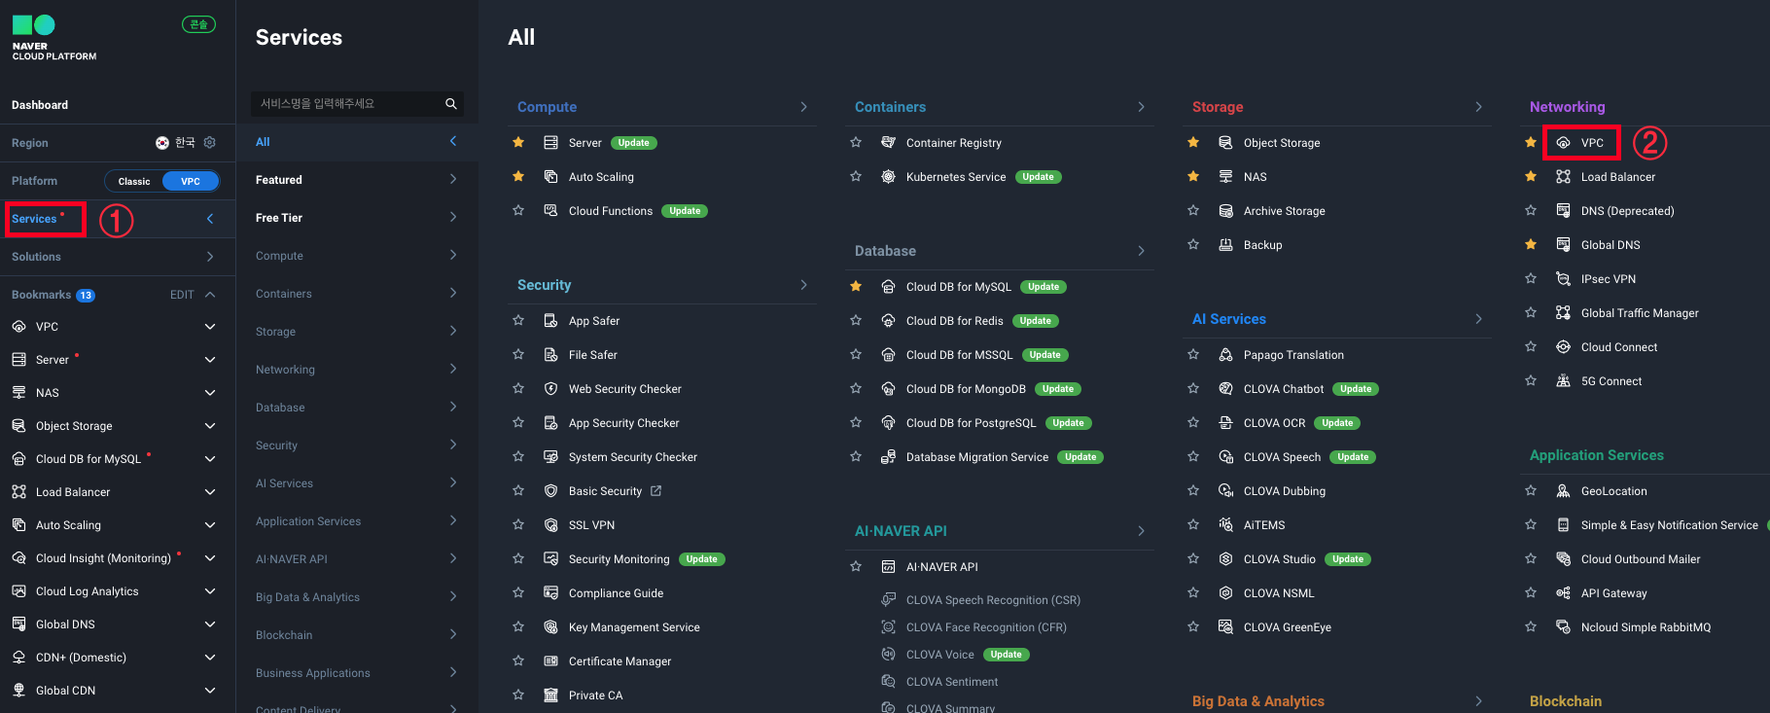Click the Container Registry icon
Viewport: 1770px width, 713px height.
888,143
